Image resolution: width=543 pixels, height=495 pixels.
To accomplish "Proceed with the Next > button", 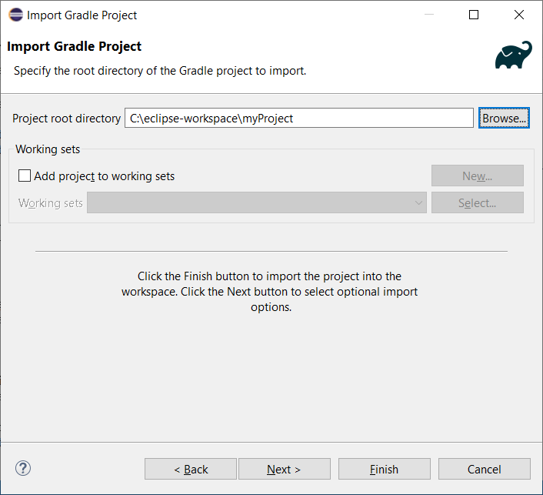I will tap(284, 470).
